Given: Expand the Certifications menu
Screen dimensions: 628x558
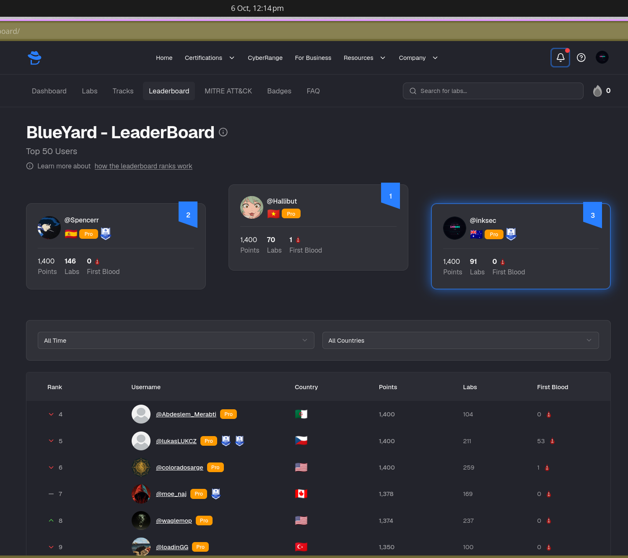Looking at the screenshot, I should click(209, 58).
